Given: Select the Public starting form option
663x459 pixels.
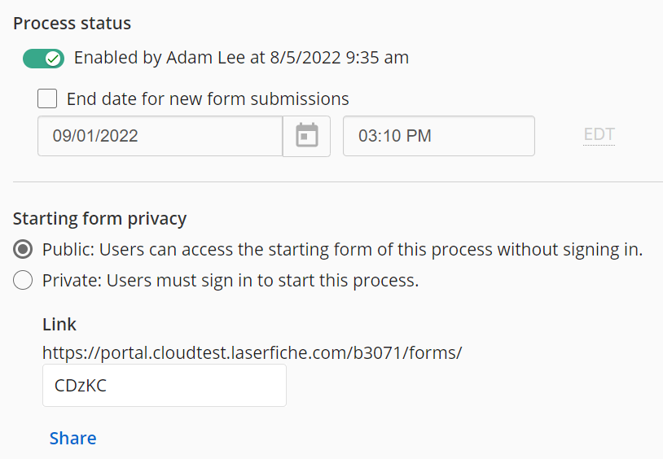Looking at the screenshot, I should (x=23, y=249).
